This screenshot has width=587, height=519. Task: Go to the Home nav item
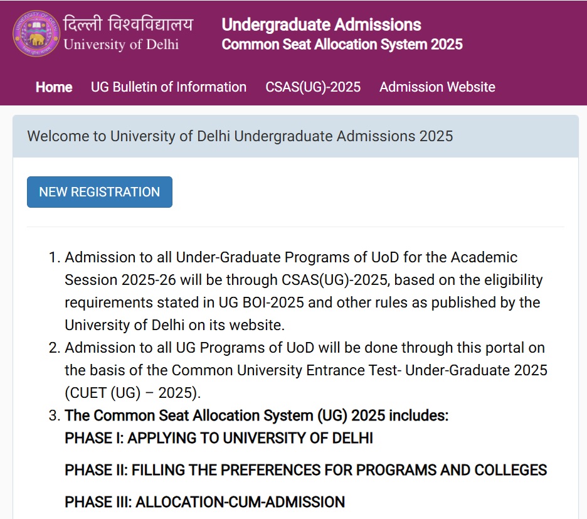[x=54, y=87]
